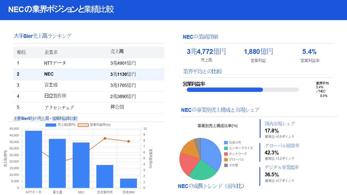Click the グローバル legend entry
The image size is (347, 195).
coord(234,159)
